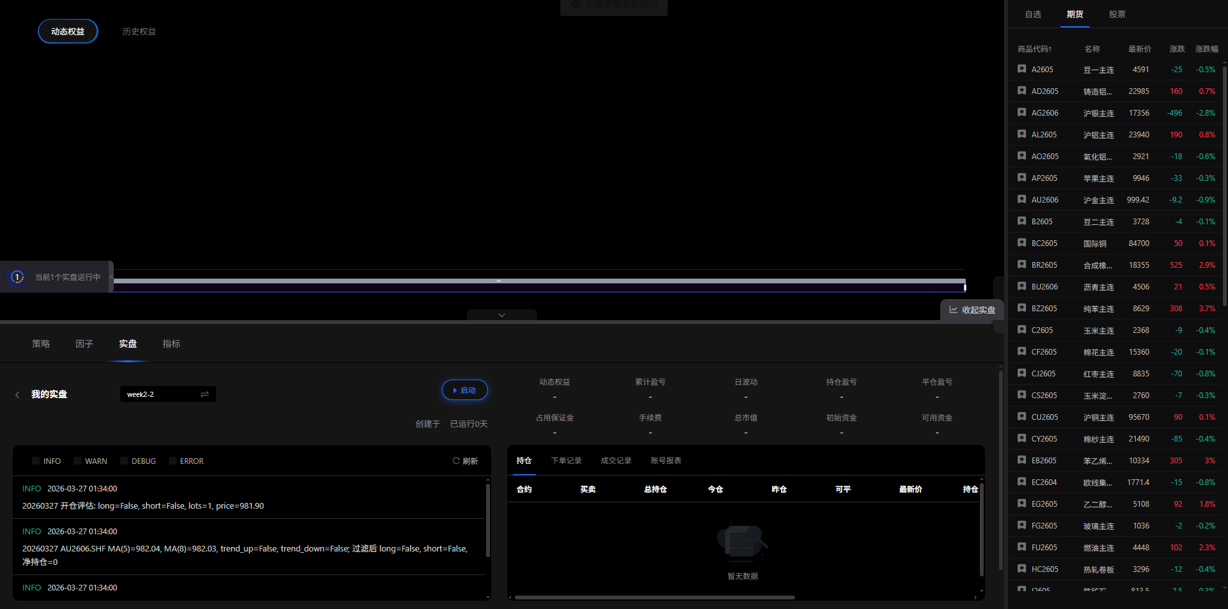Viewport: 1228px width, 609px height.
Task: Bookmark the A2605 futures contract
Action: pos(1021,69)
